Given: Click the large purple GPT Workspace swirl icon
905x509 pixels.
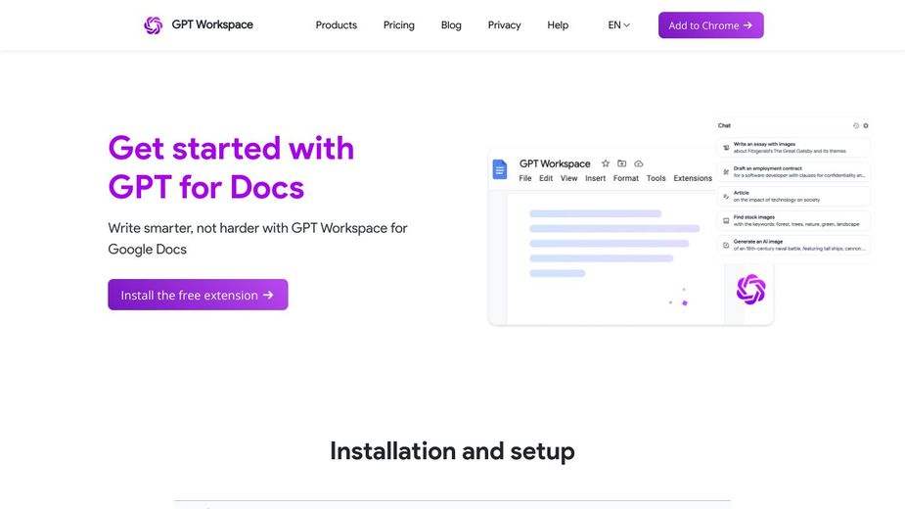Looking at the screenshot, I should pos(750,289).
